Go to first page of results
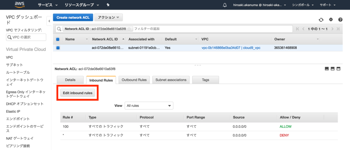The width and height of the screenshot is (350, 150). click(x=297, y=29)
